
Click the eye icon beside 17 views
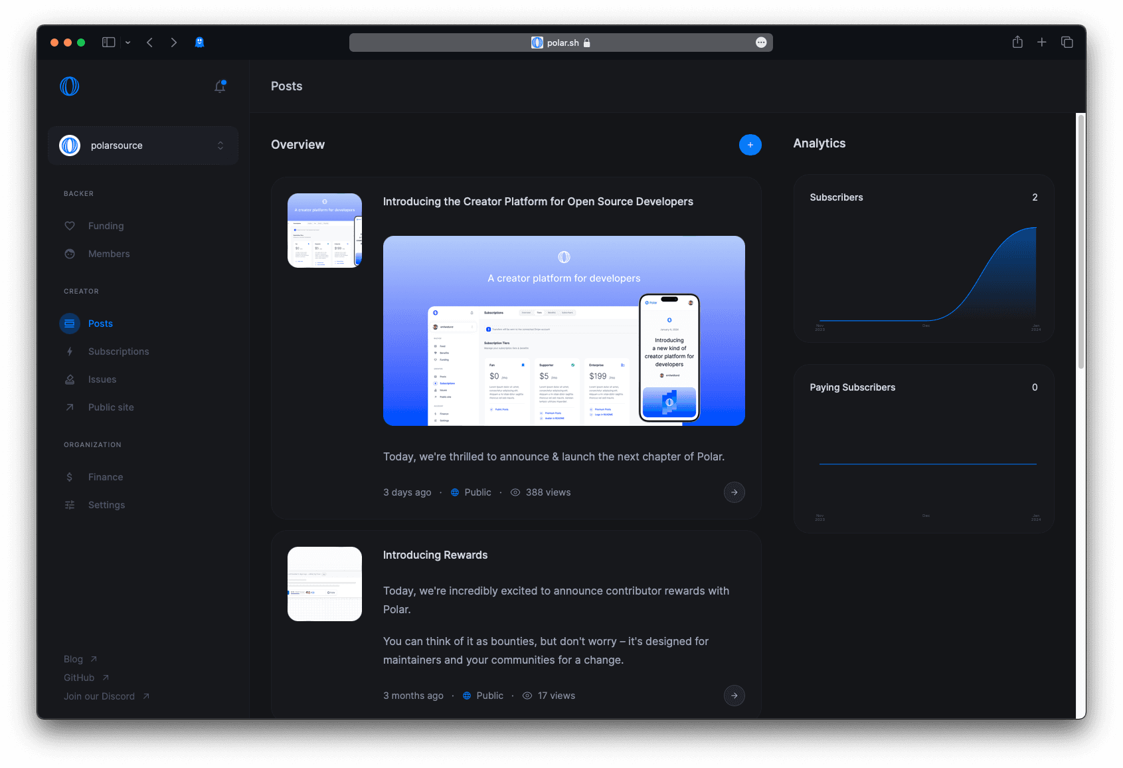tap(527, 696)
